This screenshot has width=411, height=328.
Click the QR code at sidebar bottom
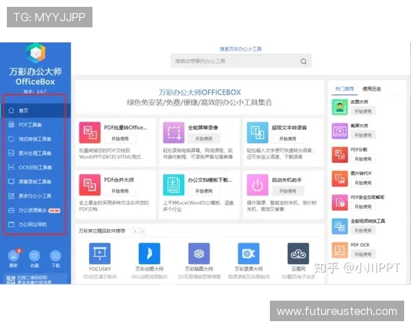point(11,279)
